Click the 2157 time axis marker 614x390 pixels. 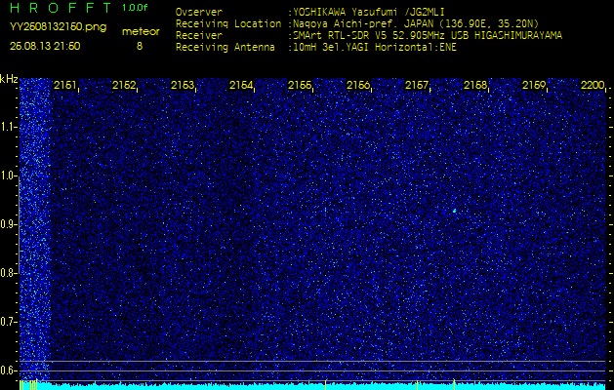tap(417, 85)
